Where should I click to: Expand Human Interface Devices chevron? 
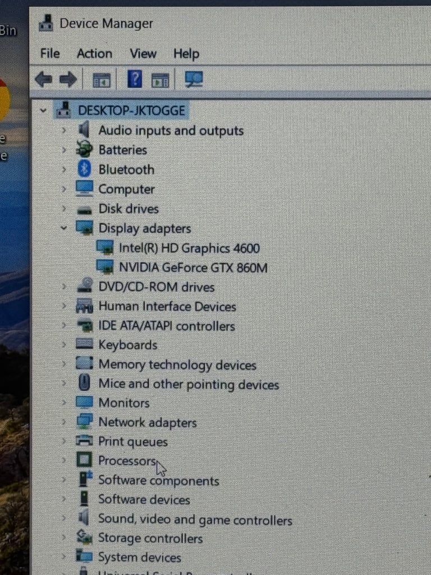[x=64, y=306]
